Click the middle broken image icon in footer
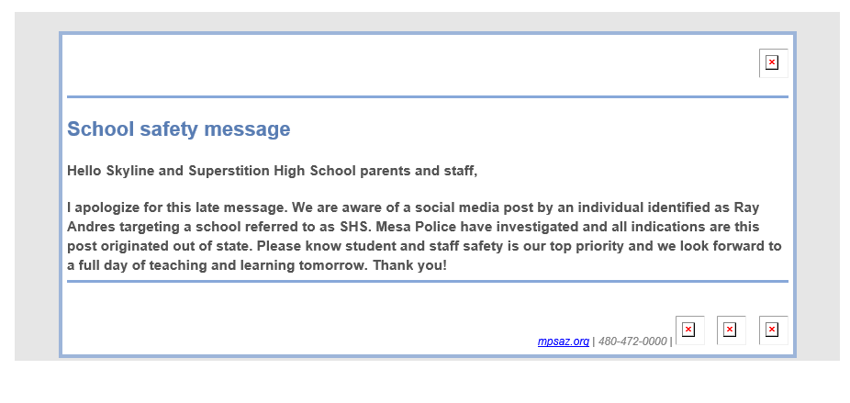This screenshot has height=403, width=850. [x=730, y=330]
